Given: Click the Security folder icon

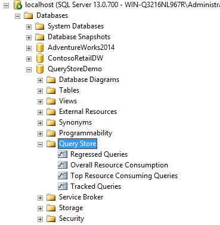Looking at the screenshot, I should 51,218.
